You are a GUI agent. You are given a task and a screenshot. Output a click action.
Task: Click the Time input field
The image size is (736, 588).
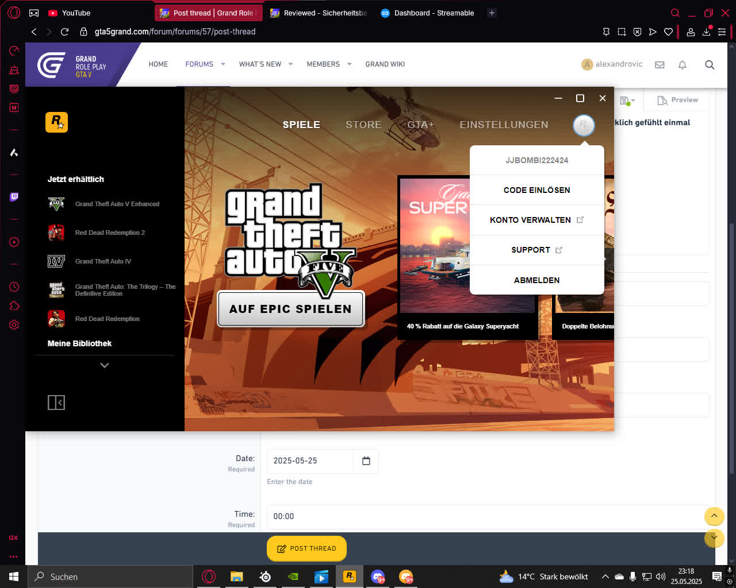pos(487,516)
